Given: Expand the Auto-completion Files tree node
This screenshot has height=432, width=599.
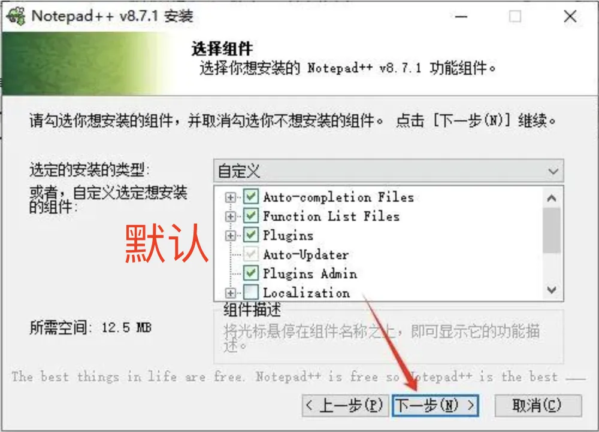Looking at the screenshot, I should pos(230,197).
